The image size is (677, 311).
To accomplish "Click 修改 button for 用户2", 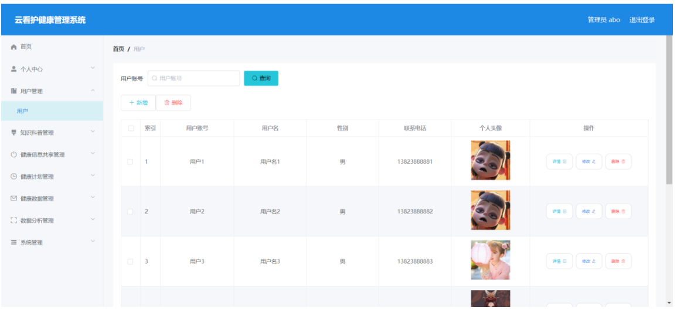I will pyautogui.click(x=588, y=212).
